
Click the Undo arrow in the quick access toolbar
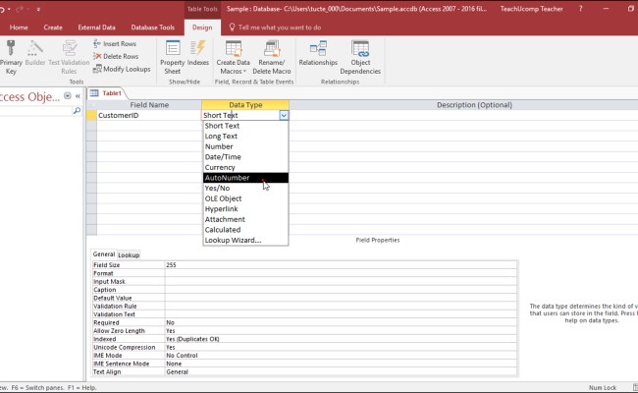[x=2, y=9]
